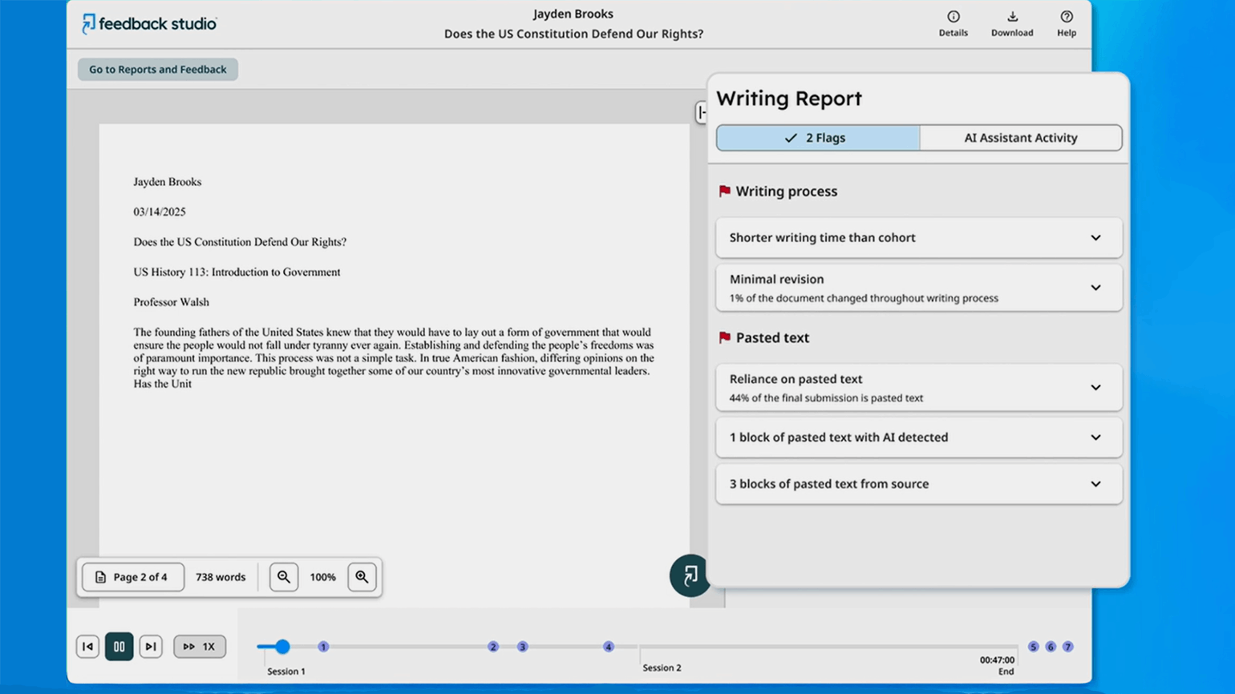The height and width of the screenshot is (694, 1235).
Task: Open the Page 2 of 4 selector
Action: (x=133, y=577)
